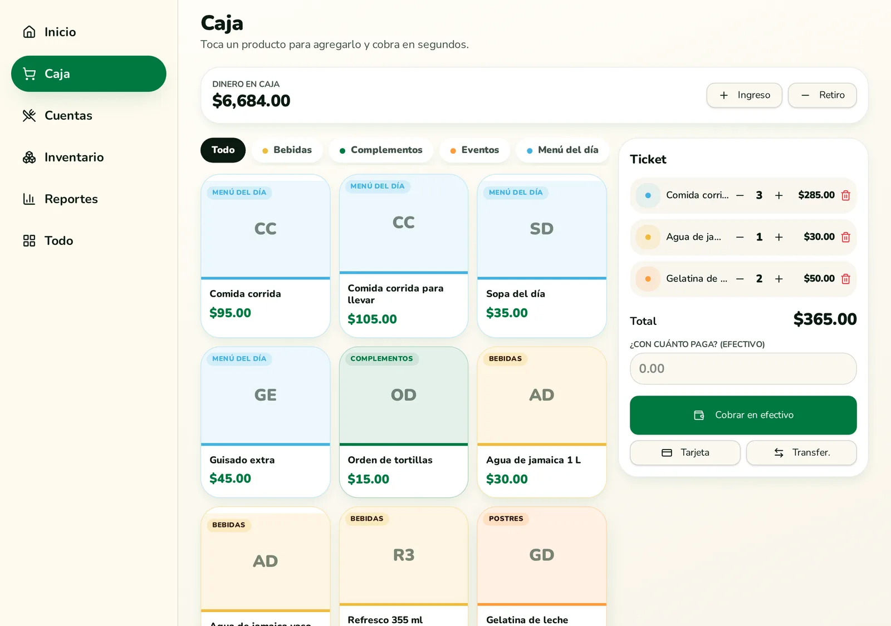Show the Menú del día category

point(562,150)
